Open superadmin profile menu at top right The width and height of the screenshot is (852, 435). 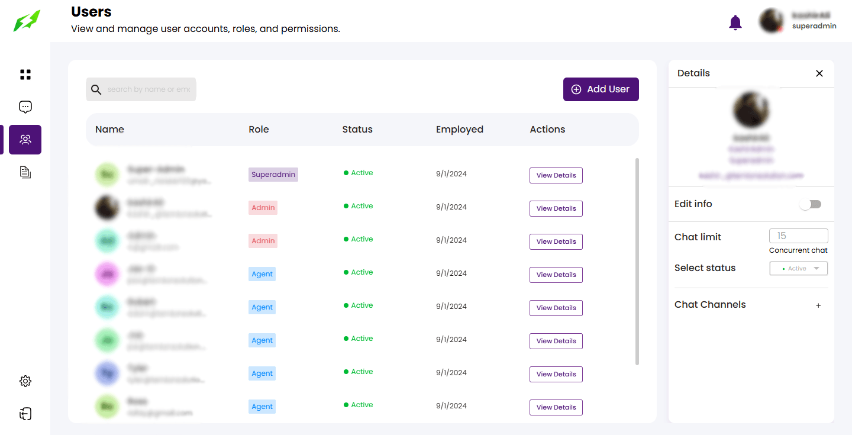(797, 21)
